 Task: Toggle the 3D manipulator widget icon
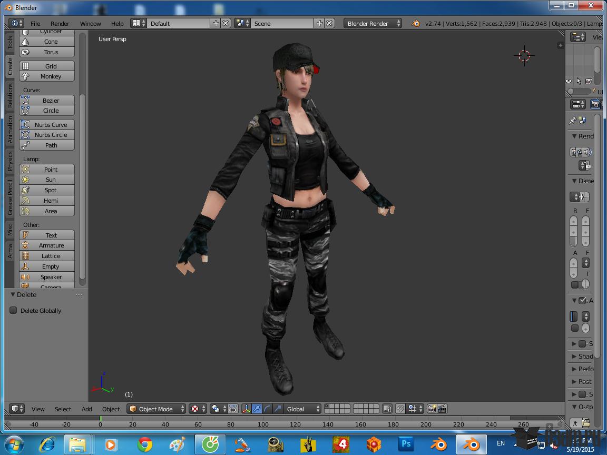(x=246, y=409)
